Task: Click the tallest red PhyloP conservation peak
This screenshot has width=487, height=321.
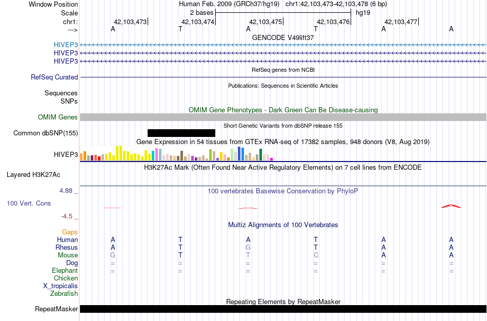Action: pos(451,206)
